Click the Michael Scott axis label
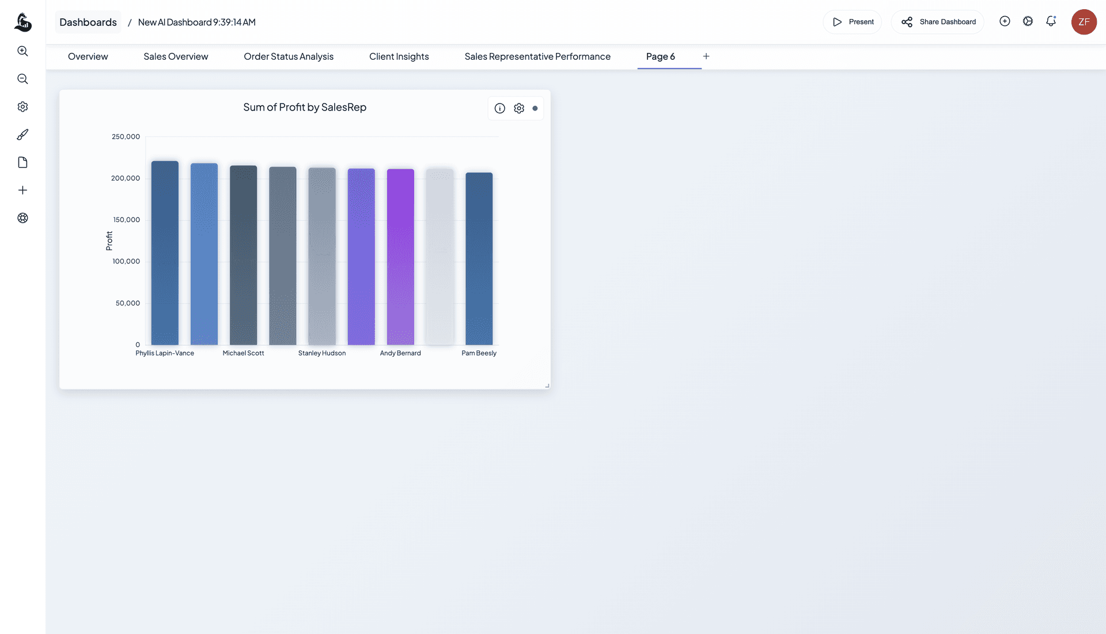Image resolution: width=1106 pixels, height=634 pixels. tap(244, 353)
